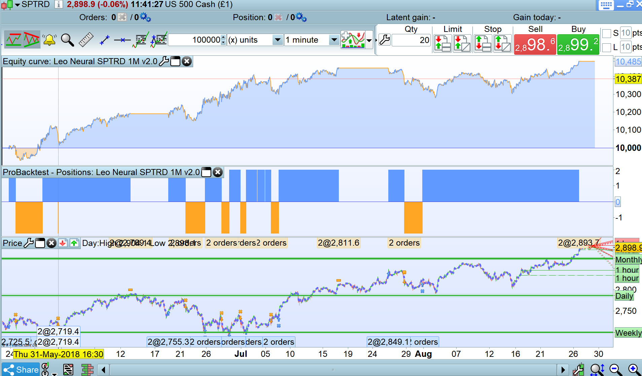
Task: Grab the horizontal time scrollbar
Action: pos(333,370)
